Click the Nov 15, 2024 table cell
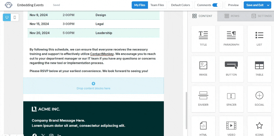274x136 pixels. [x=39, y=24]
